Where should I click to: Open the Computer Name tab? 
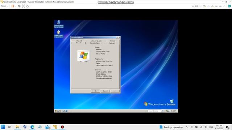pos(95,43)
